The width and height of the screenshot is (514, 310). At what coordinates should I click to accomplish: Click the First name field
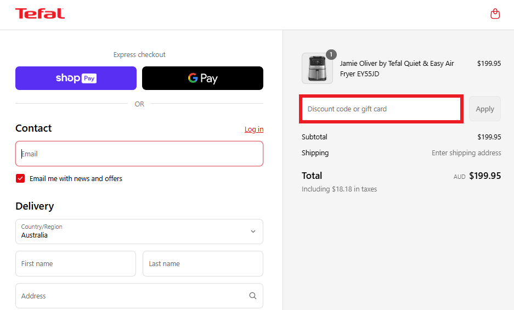[76, 264]
